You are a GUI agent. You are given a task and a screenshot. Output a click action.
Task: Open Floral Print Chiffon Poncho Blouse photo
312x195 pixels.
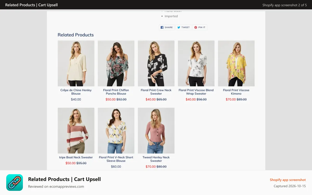click(116, 63)
